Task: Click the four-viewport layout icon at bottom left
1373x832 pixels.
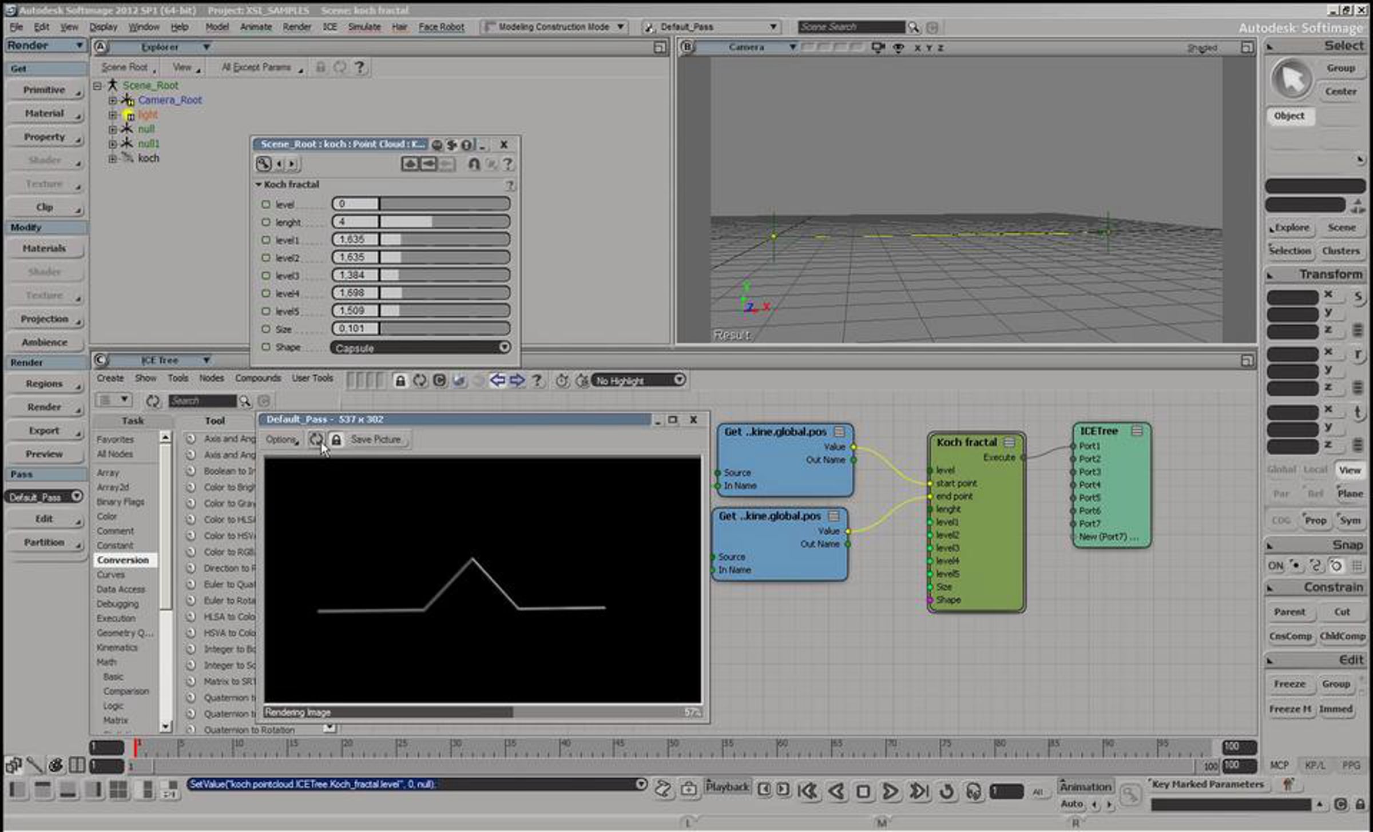Action: [118, 790]
